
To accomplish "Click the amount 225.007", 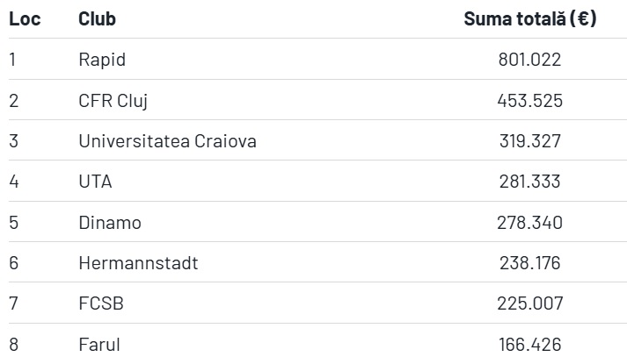I will (530, 303).
